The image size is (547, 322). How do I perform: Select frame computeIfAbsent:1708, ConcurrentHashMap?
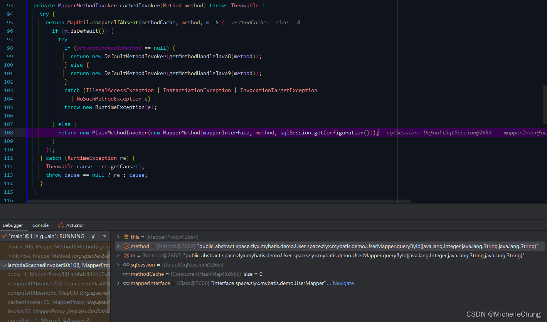55,283
